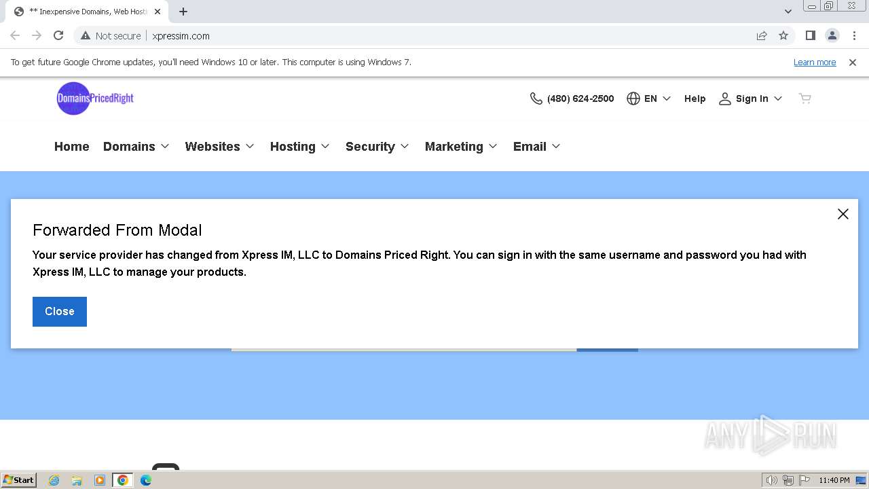Call (480) 624-2500 link
The width and height of the screenshot is (869, 489).
(580, 98)
